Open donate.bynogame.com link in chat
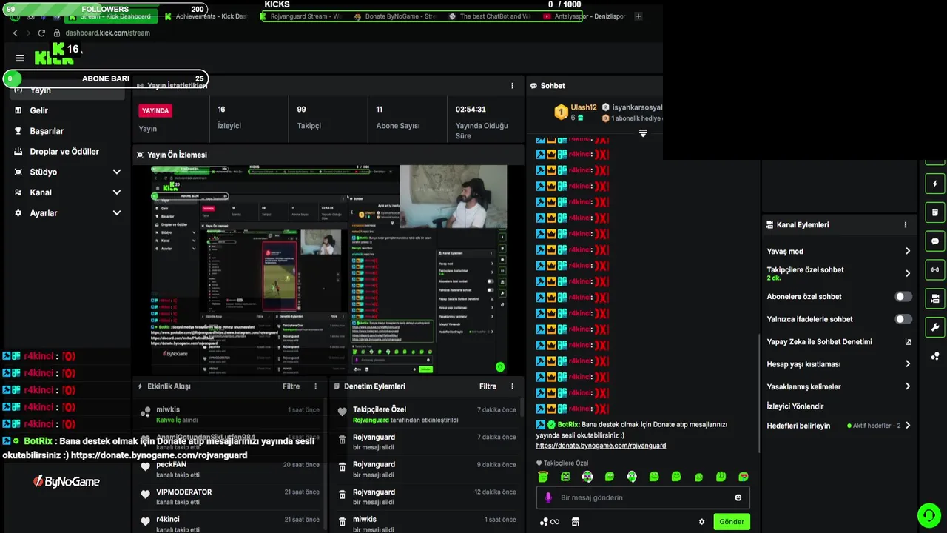 [601, 446]
